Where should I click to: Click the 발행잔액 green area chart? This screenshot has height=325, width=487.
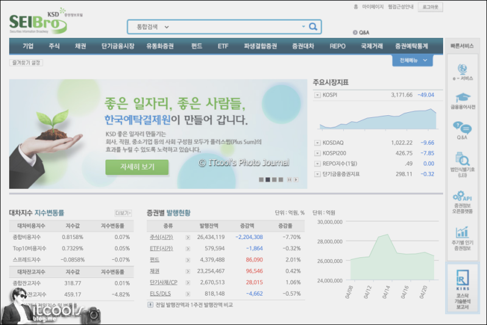(x=392, y=257)
